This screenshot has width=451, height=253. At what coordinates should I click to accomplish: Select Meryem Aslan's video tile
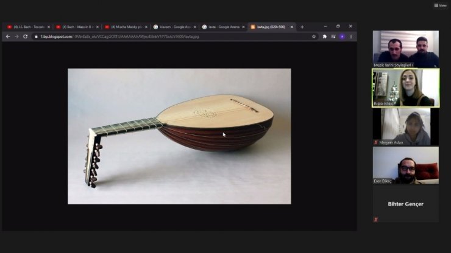pos(405,126)
